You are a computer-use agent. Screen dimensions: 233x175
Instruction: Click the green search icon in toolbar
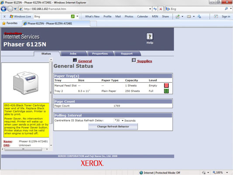[x=73, y=17]
